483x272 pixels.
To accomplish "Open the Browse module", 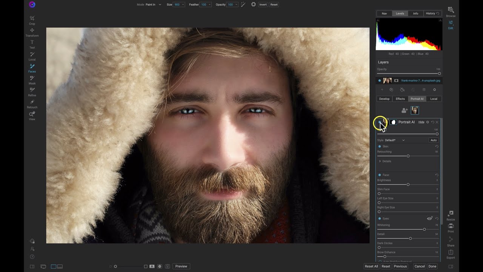I will (x=451, y=12).
